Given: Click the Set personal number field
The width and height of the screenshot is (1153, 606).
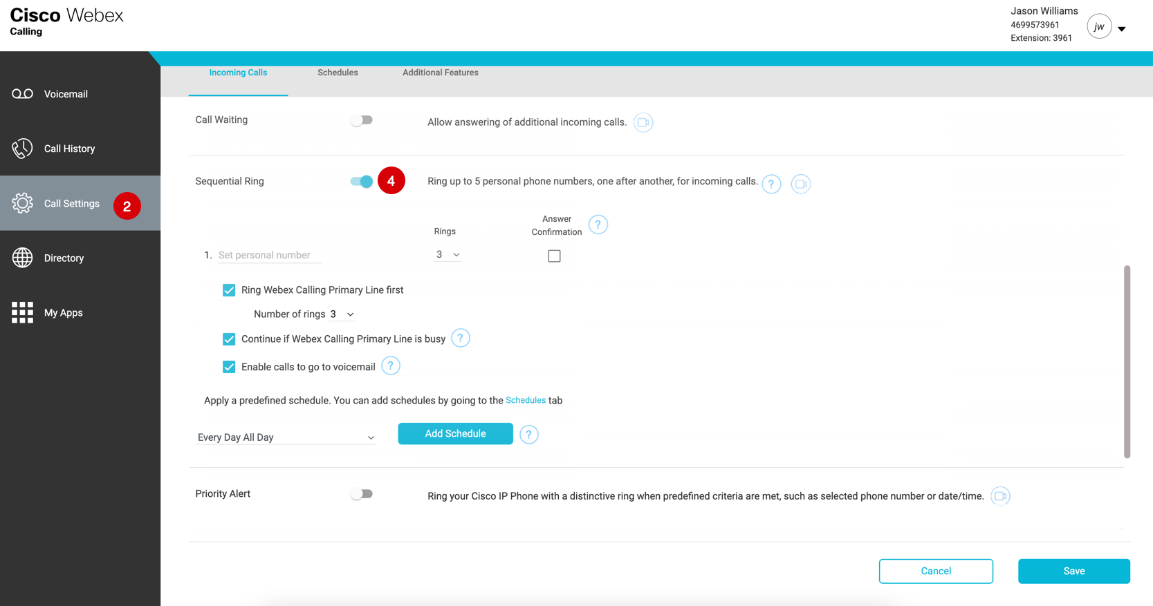Looking at the screenshot, I should coord(270,255).
